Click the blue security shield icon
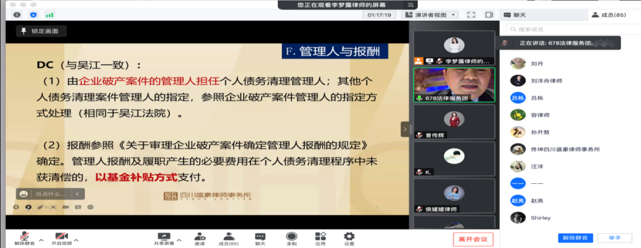The width and height of the screenshot is (641, 248). [x=33, y=15]
